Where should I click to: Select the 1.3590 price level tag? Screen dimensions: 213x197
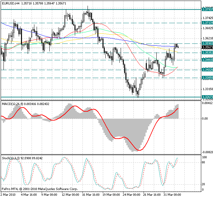tap(207, 43)
